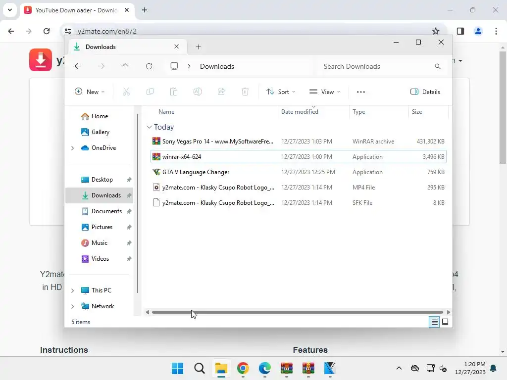Collapse the Today group
The width and height of the screenshot is (507, 380).
[x=149, y=127]
